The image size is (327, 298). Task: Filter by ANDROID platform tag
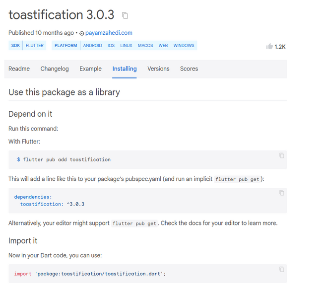[x=93, y=46]
